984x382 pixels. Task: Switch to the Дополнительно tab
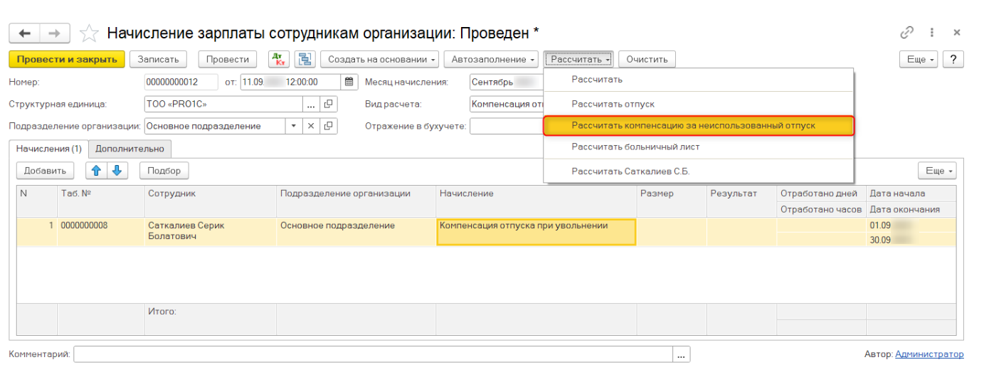point(129,149)
